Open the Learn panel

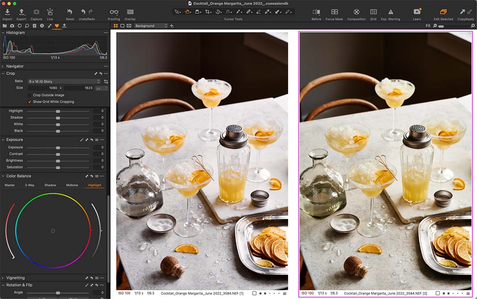tap(417, 11)
